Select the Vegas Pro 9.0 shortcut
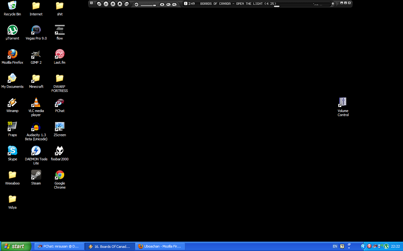Screen dimensions: 403x251 (36, 33)
